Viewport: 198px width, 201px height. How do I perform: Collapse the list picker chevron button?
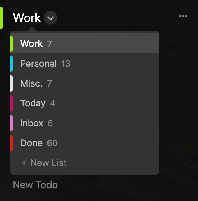pos(51,18)
